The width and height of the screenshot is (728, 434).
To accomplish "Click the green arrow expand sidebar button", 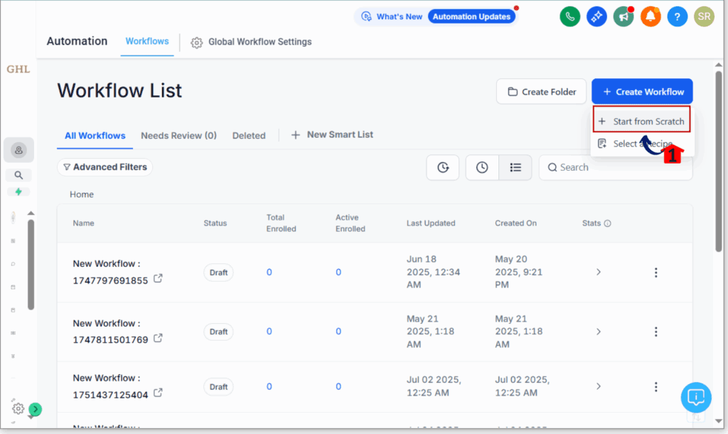I will (x=36, y=409).
